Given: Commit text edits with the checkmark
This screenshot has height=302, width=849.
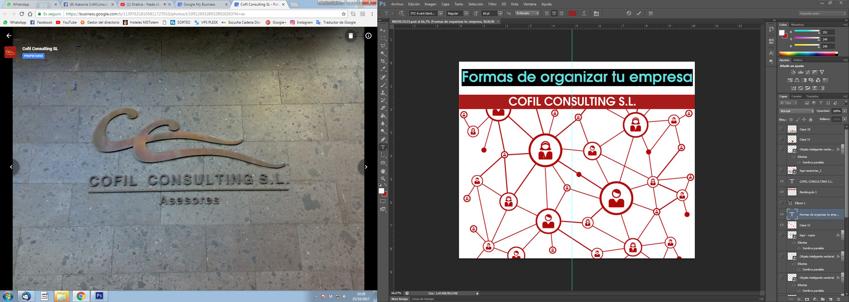Looking at the screenshot, I should [x=639, y=14].
